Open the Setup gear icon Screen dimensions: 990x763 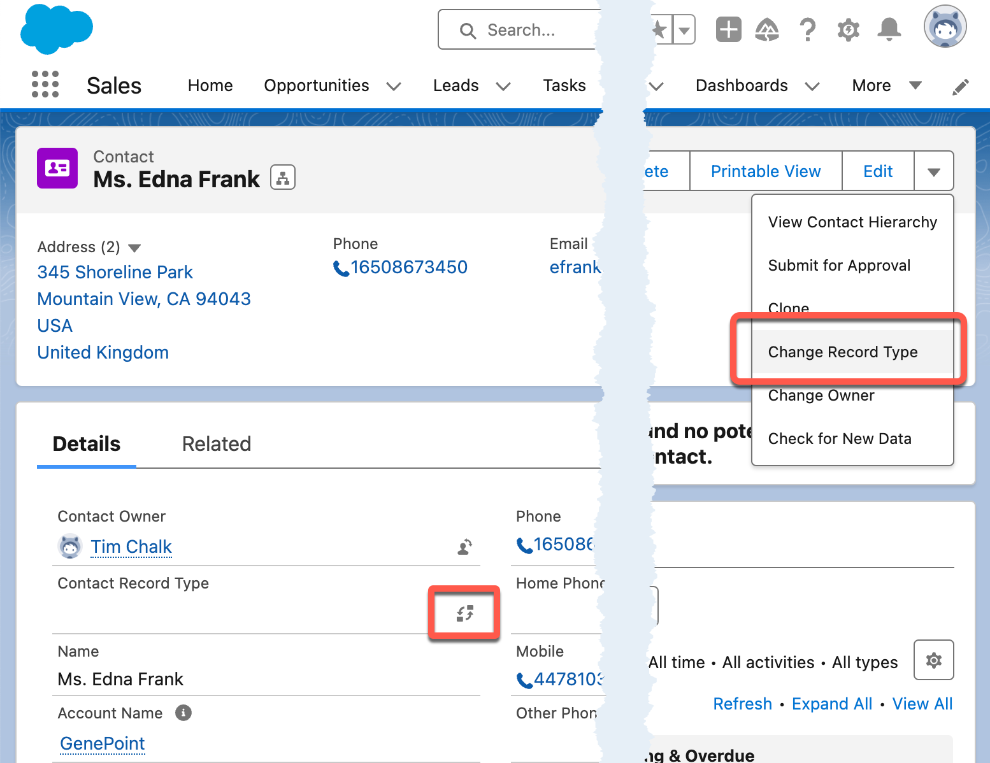[x=849, y=29]
